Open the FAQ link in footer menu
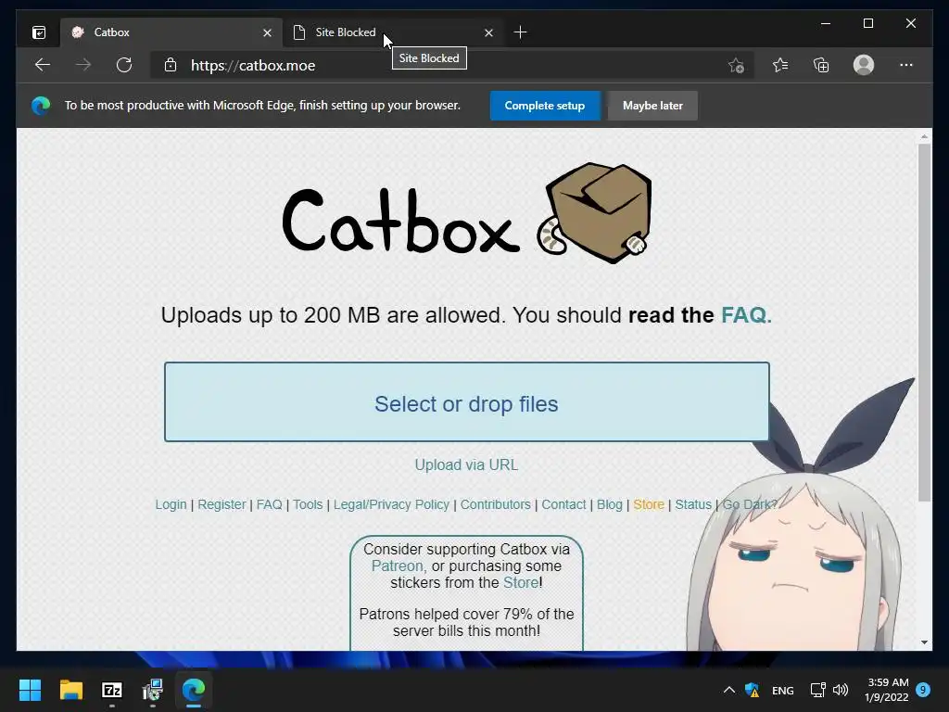This screenshot has height=712, width=949. pos(270,504)
